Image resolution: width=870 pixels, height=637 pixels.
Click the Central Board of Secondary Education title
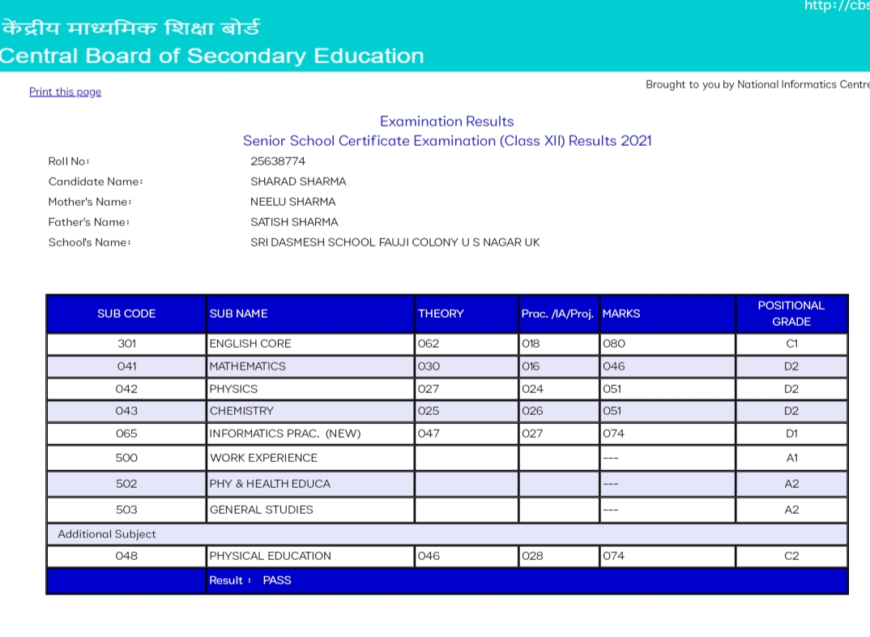(211, 56)
